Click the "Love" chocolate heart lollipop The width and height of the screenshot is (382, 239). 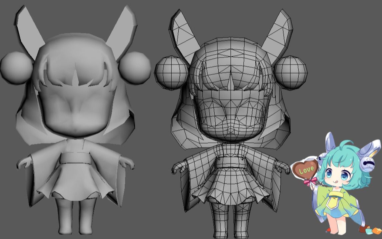306,171
